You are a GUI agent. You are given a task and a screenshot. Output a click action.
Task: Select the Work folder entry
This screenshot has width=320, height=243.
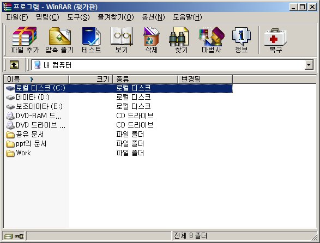pos(23,153)
